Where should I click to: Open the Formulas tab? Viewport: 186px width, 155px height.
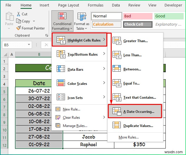pos(95,5)
